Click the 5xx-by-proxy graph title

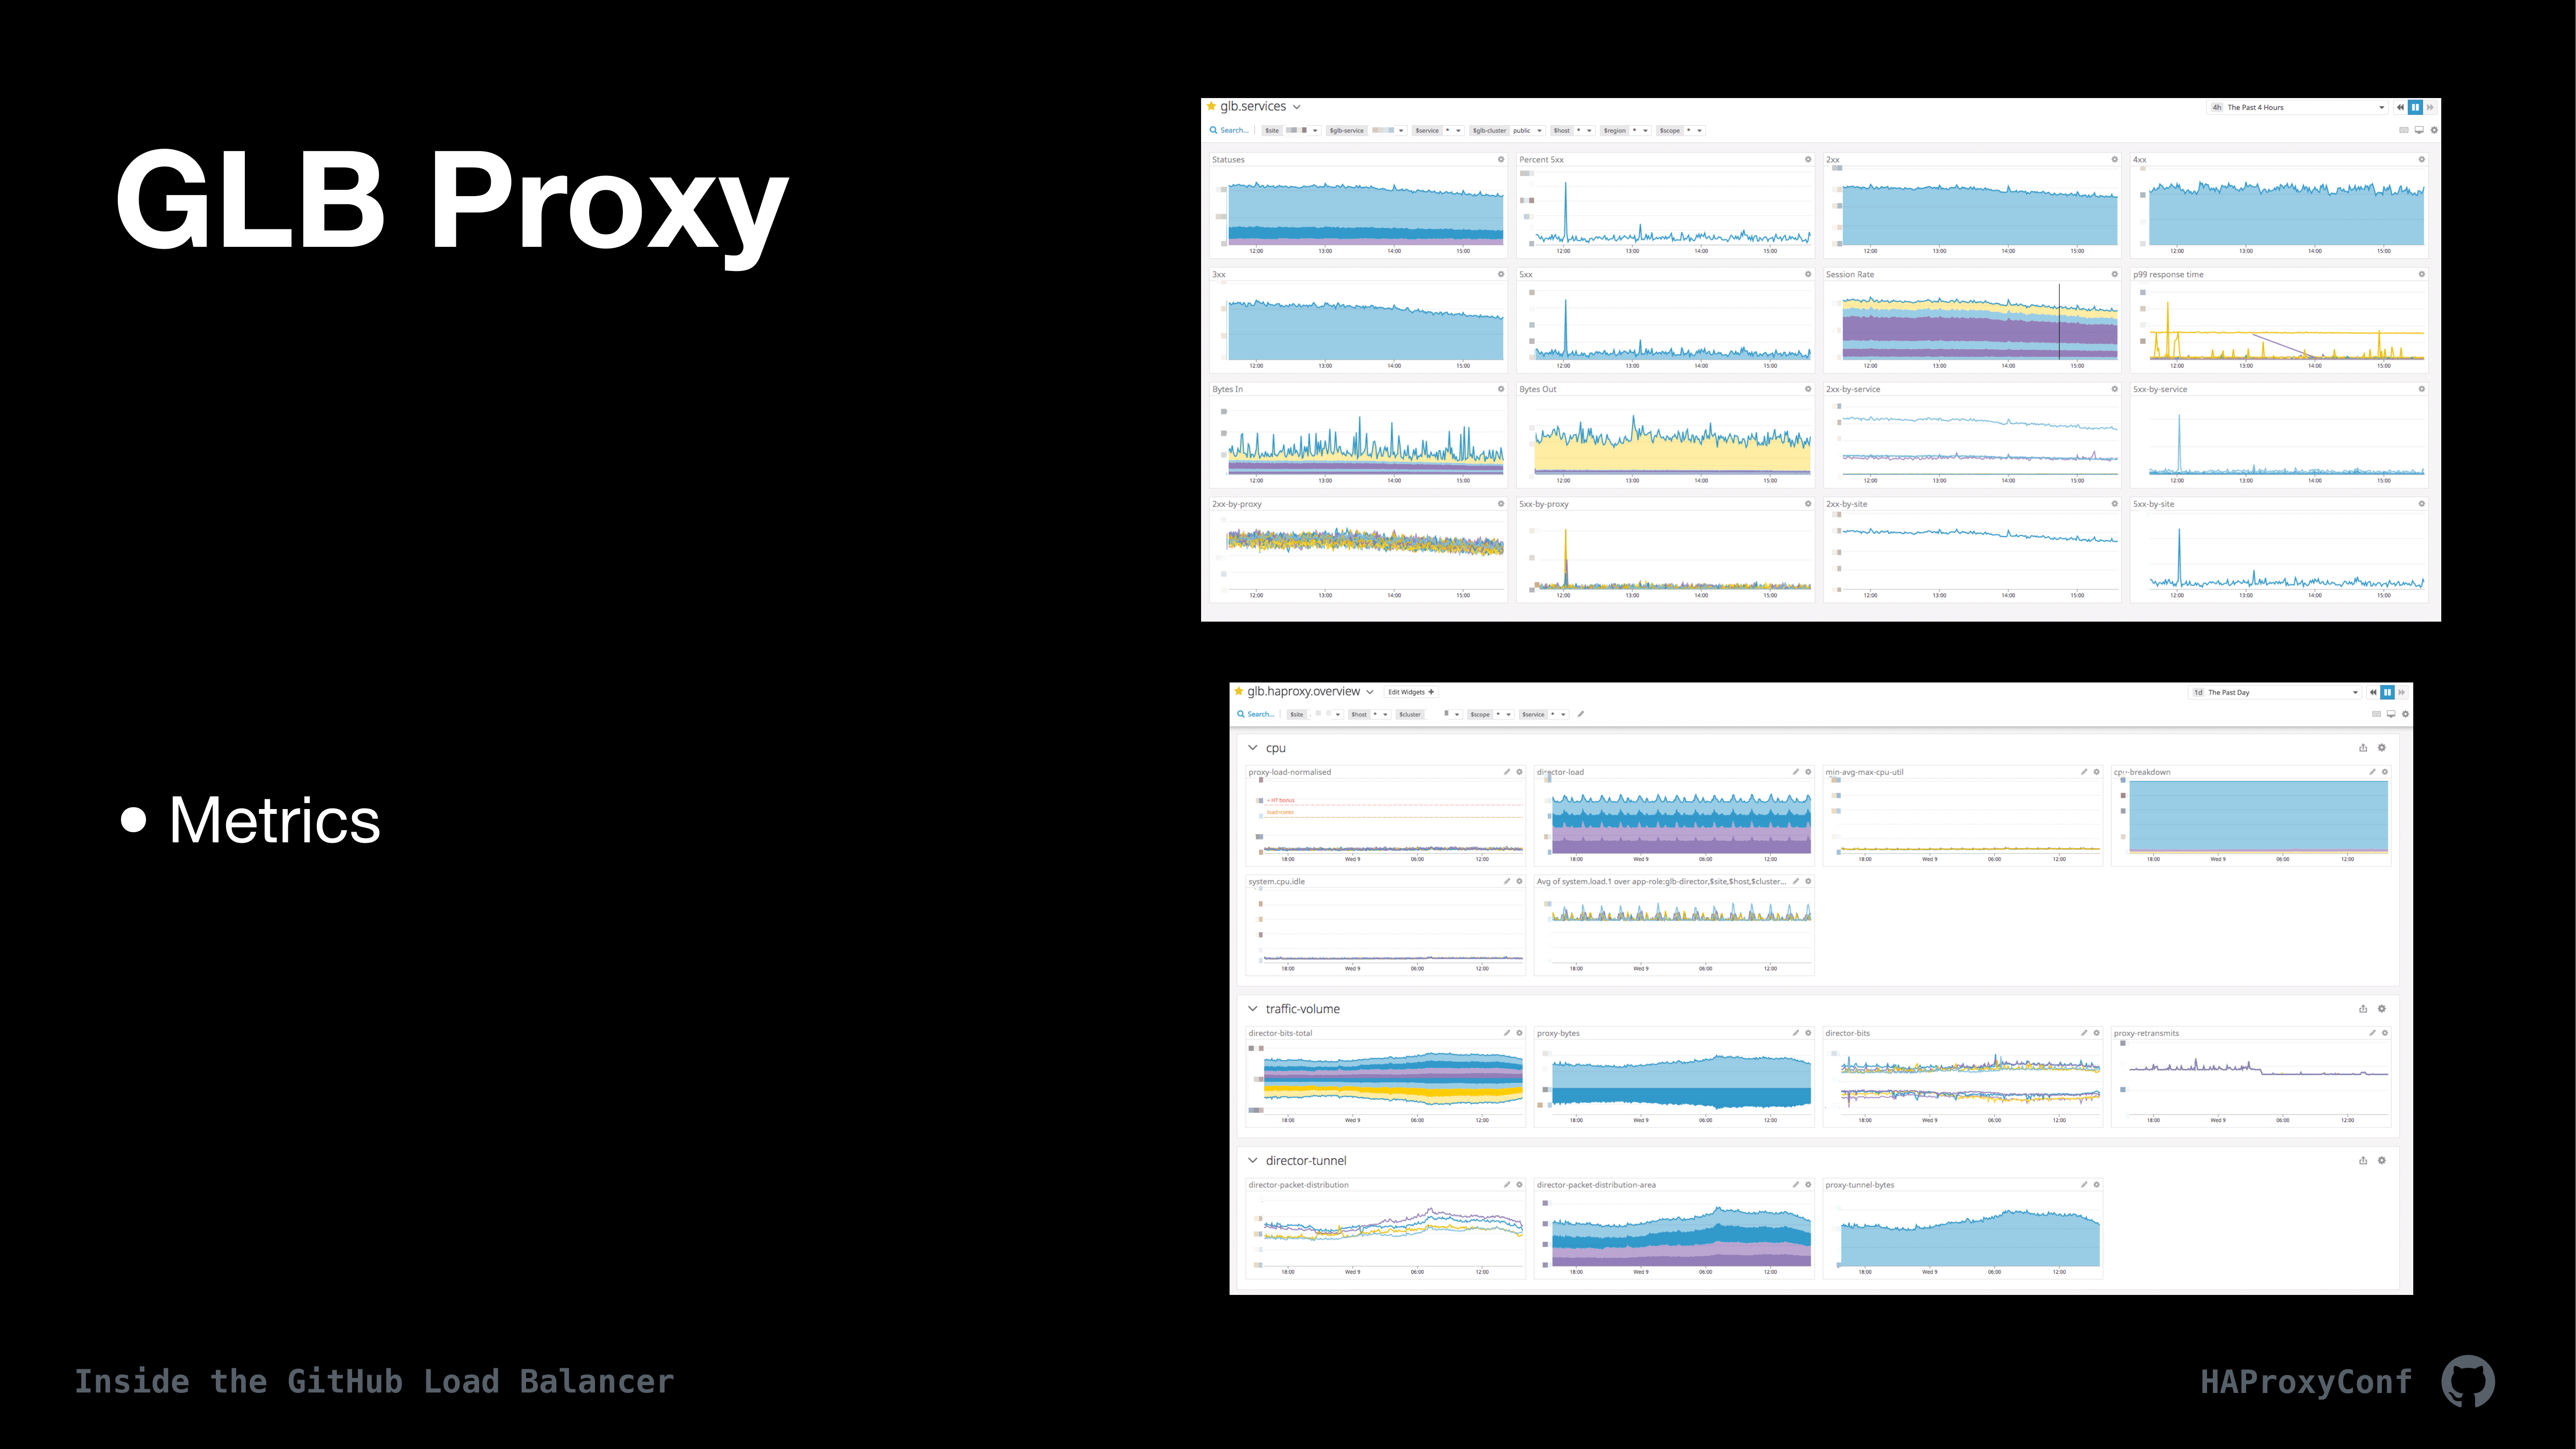click(1544, 504)
